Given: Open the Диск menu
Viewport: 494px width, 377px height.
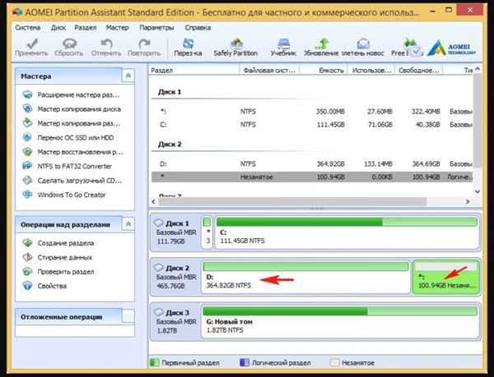Looking at the screenshot, I should [x=58, y=28].
